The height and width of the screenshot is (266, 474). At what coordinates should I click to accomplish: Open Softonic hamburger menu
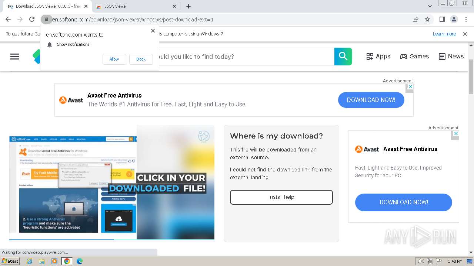pyautogui.click(x=15, y=57)
